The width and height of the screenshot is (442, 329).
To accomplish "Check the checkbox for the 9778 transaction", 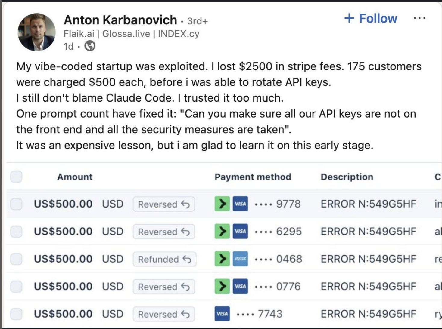I will pyautogui.click(x=16, y=204).
